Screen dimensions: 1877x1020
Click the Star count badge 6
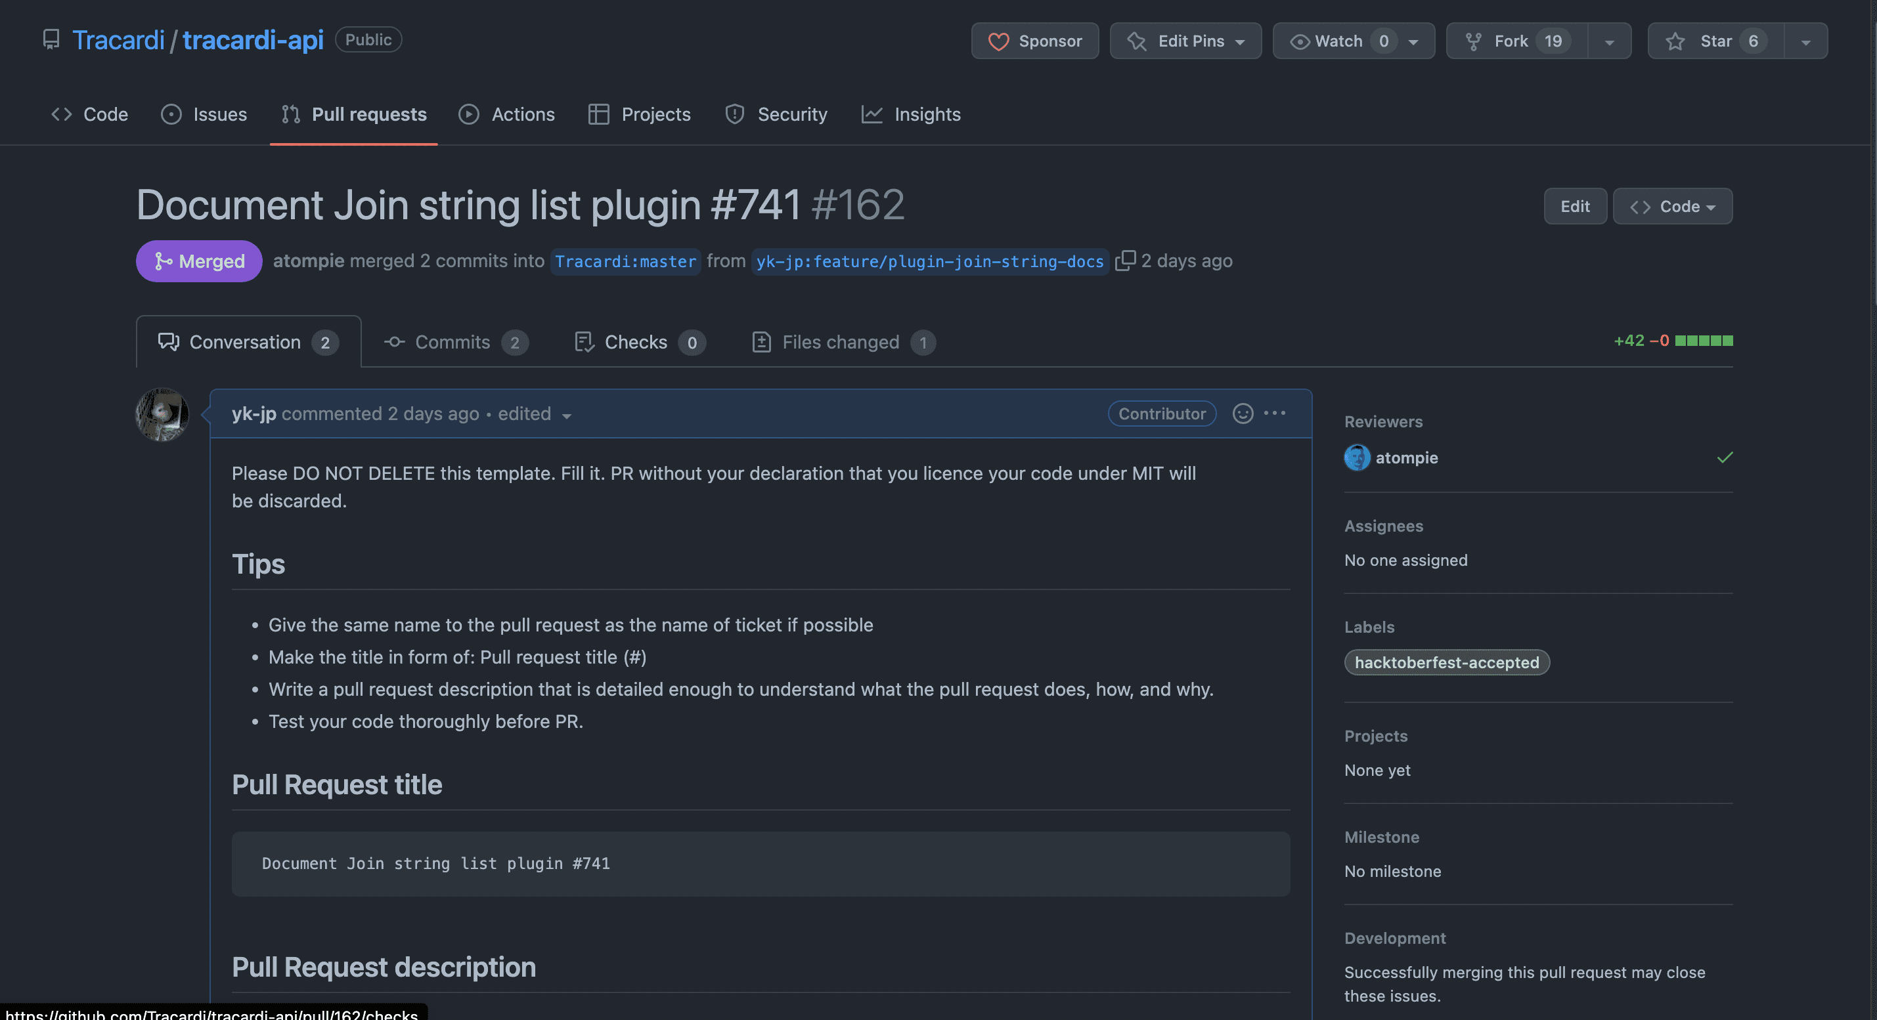(1753, 41)
